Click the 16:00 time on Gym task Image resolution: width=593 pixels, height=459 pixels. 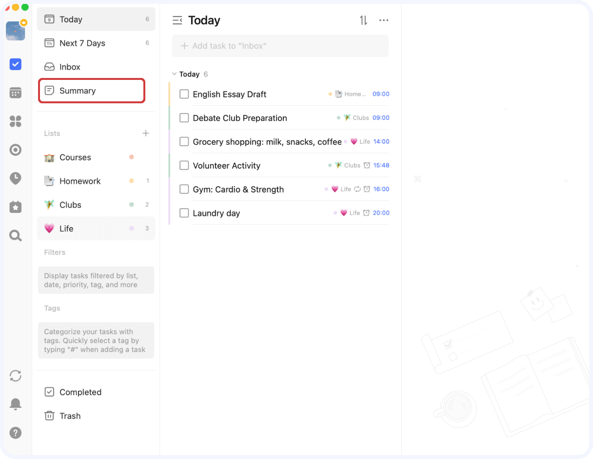(x=381, y=189)
